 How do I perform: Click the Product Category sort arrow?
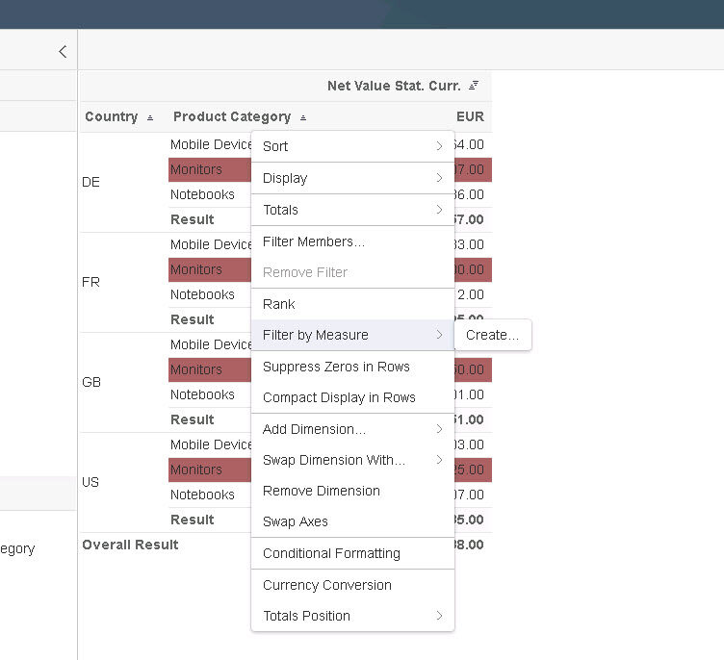303,117
